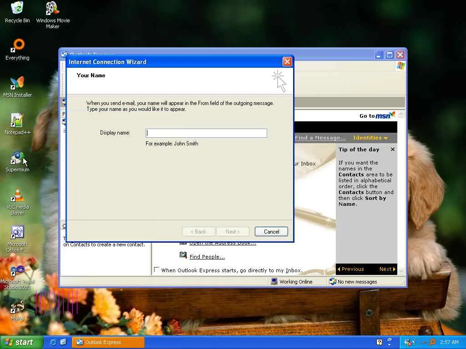Click the Windows flag logo in Outlook Express

click(x=400, y=65)
